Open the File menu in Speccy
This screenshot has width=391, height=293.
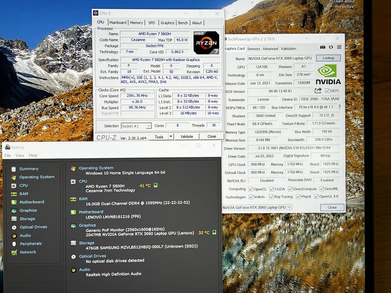(8, 155)
